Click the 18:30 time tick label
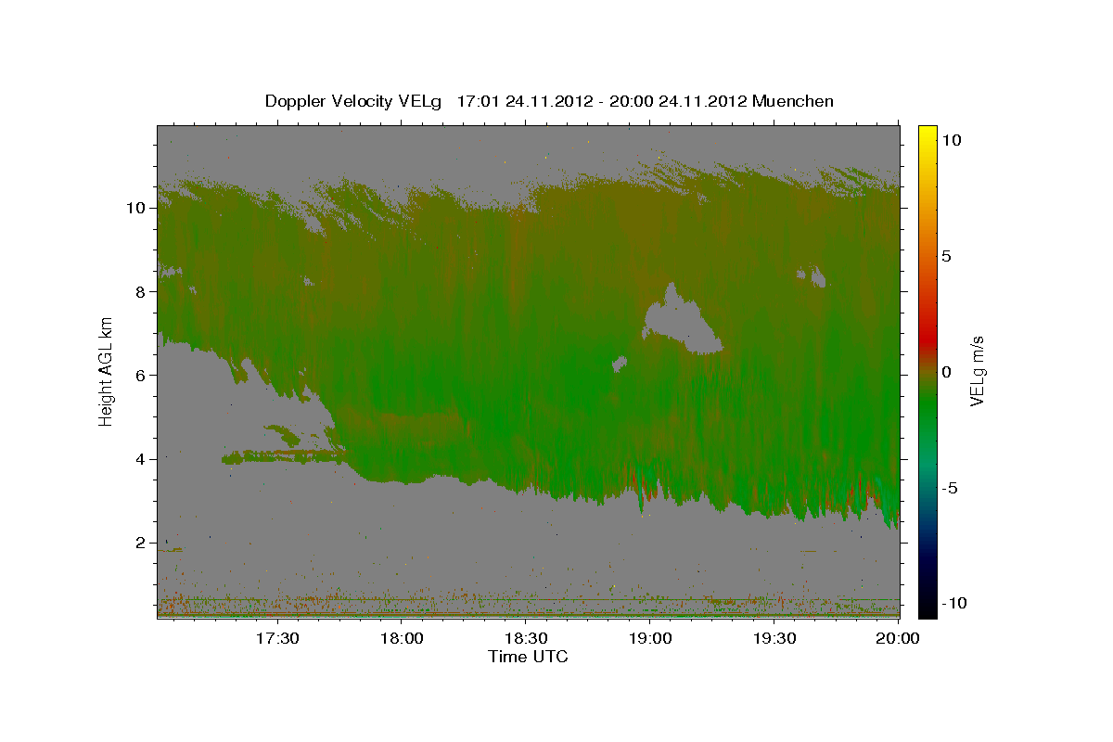The height and width of the screenshot is (742, 1113). click(x=526, y=638)
